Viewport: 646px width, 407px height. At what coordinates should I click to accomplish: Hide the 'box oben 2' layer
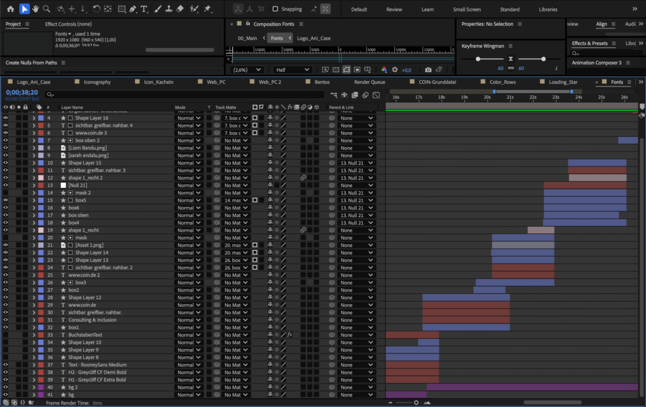(x=6, y=140)
